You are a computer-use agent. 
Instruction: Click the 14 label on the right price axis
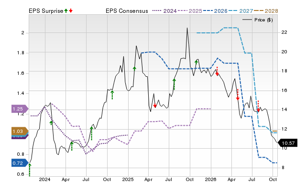click(284, 110)
